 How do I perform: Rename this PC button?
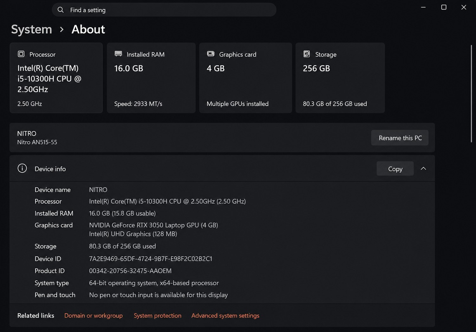400,138
